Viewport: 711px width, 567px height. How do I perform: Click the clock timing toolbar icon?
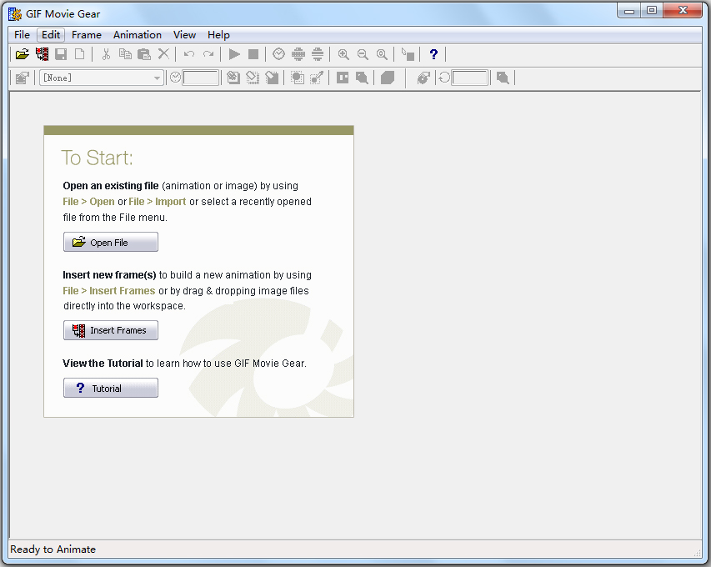(x=278, y=54)
